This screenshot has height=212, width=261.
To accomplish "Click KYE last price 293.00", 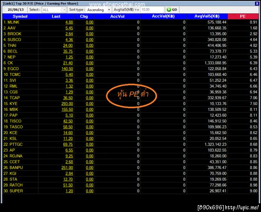I will click(x=67, y=104).
